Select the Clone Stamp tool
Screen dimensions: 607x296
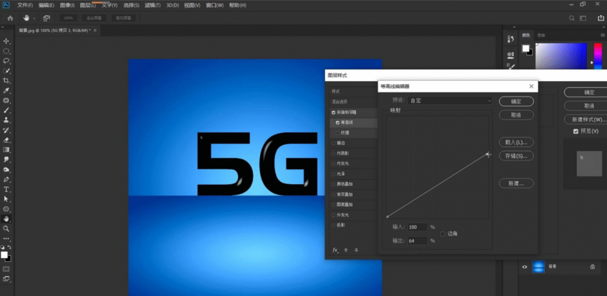tap(6, 120)
